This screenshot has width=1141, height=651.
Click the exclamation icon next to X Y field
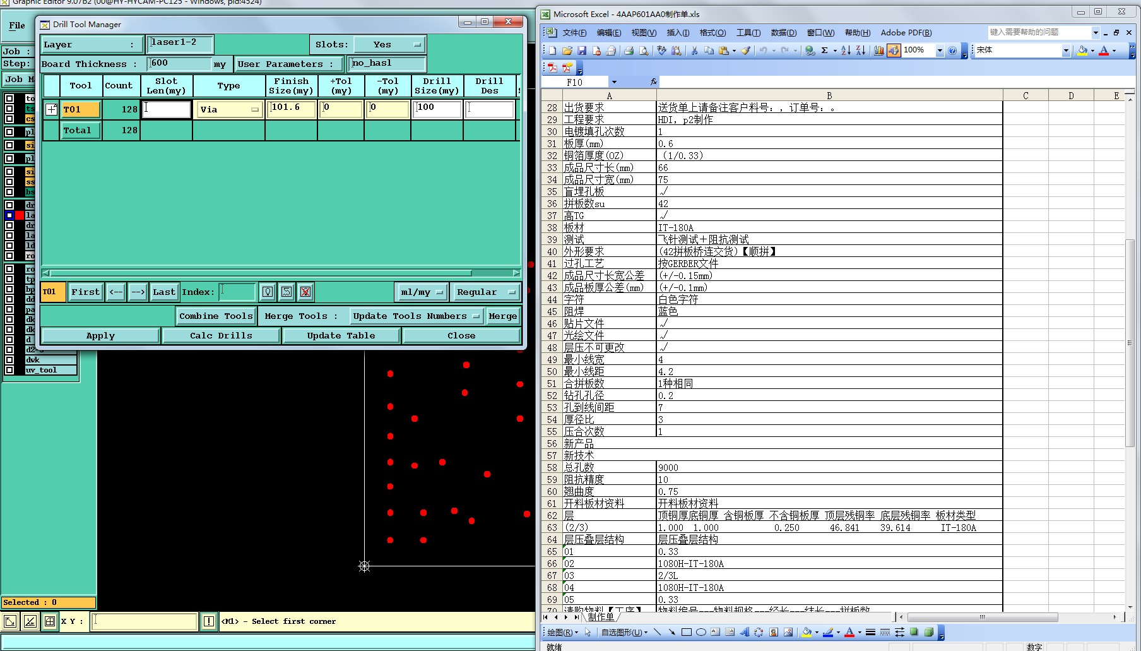209,621
